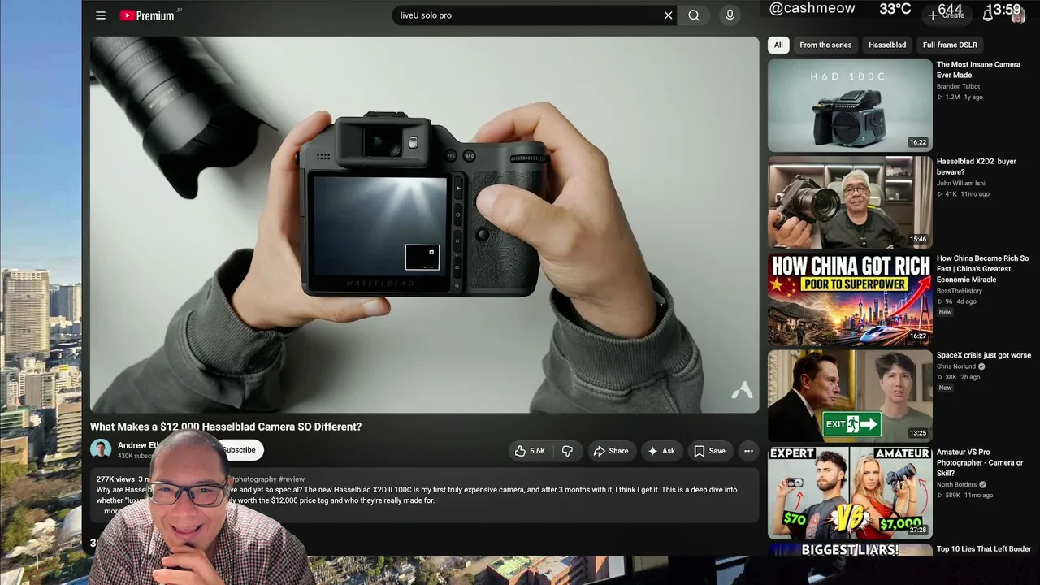Click the 15:46 duration badge
The height and width of the screenshot is (585, 1040).
click(x=918, y=239)
